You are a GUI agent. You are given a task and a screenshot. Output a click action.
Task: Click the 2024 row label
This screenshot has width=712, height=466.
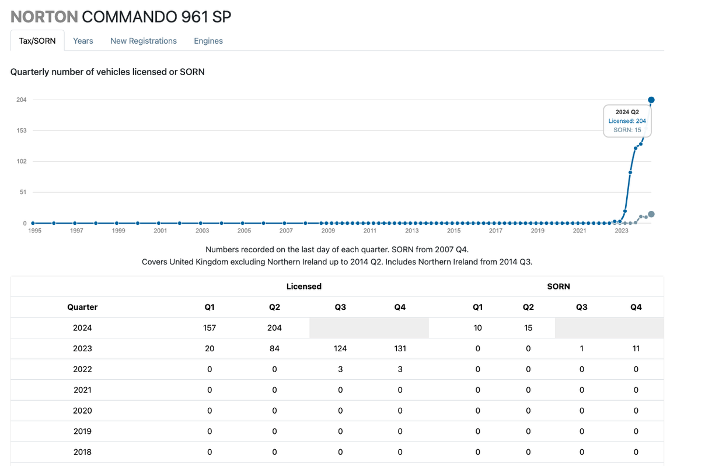[82, 328]
